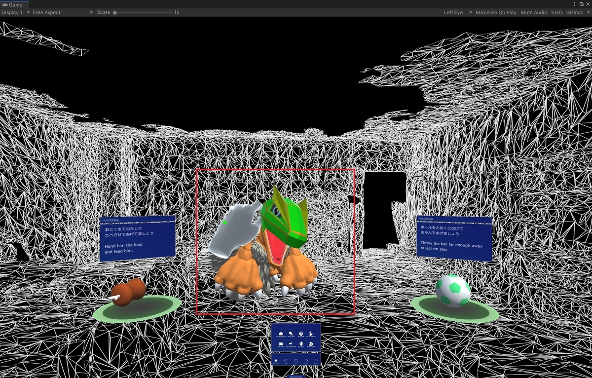Open the Free Aspect dropdown
592x378 pixels.
63,12
